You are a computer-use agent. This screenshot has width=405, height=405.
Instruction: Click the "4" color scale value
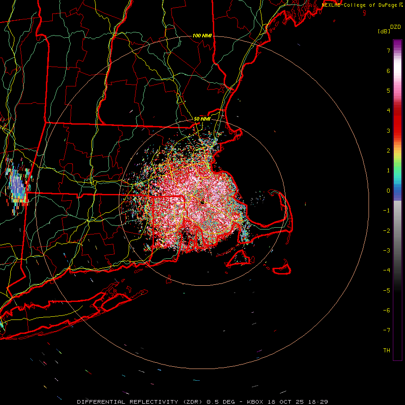[x=388, y=111]
